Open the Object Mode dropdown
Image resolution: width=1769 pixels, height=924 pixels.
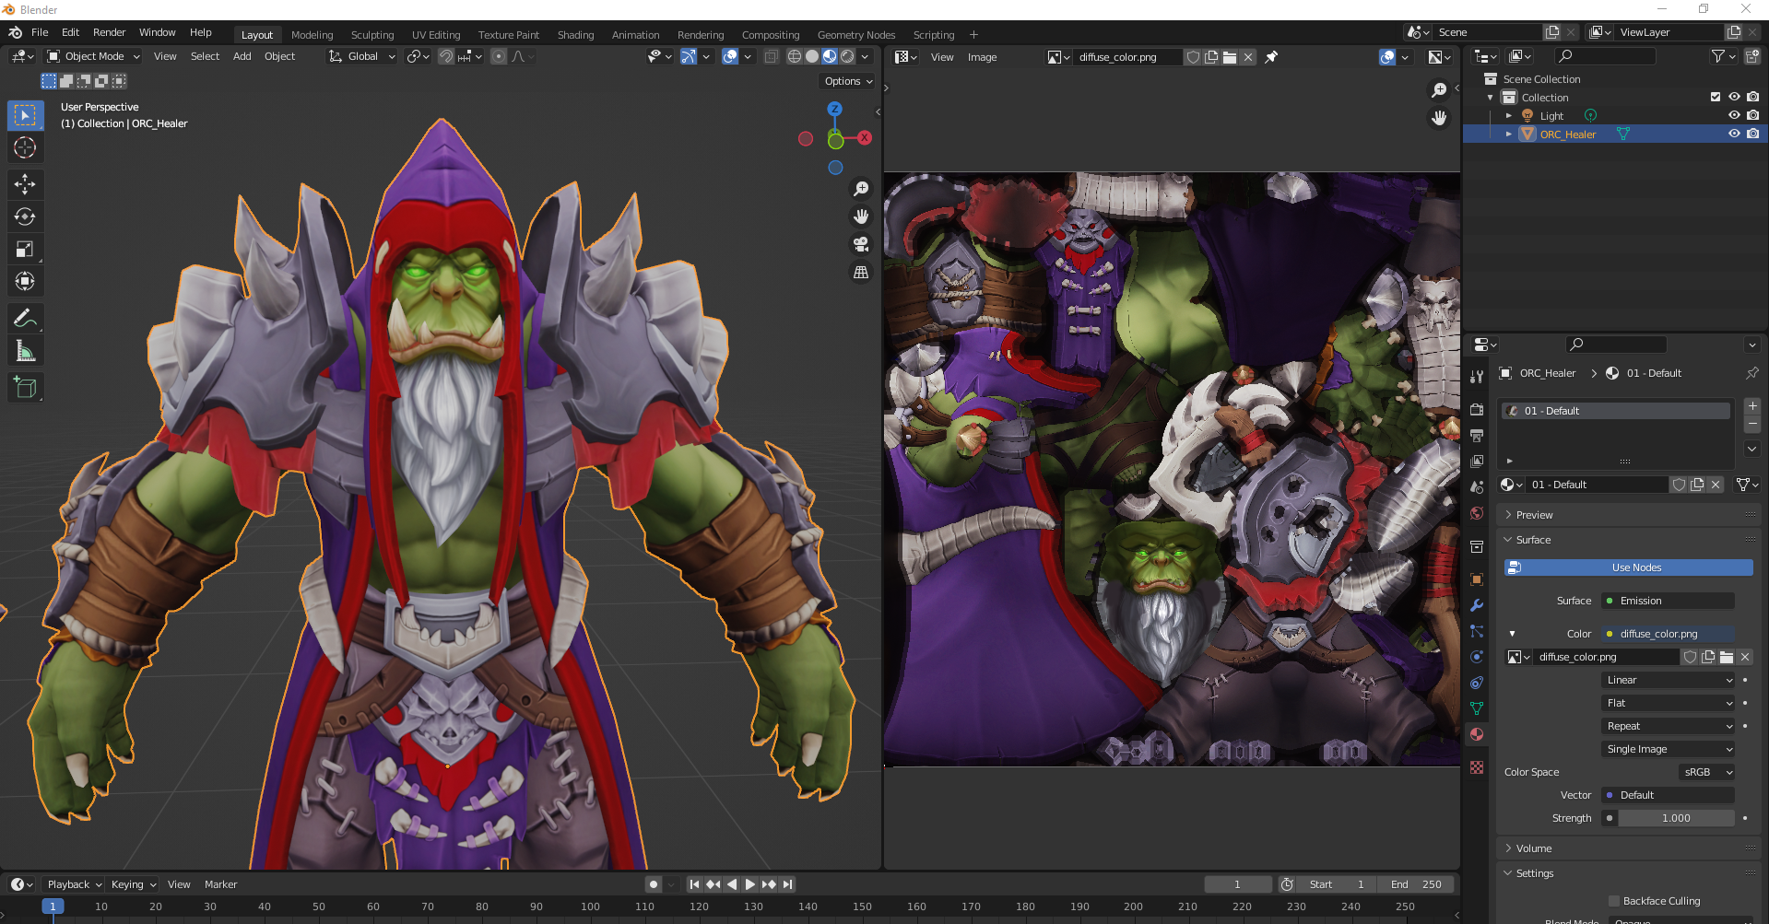93,56
